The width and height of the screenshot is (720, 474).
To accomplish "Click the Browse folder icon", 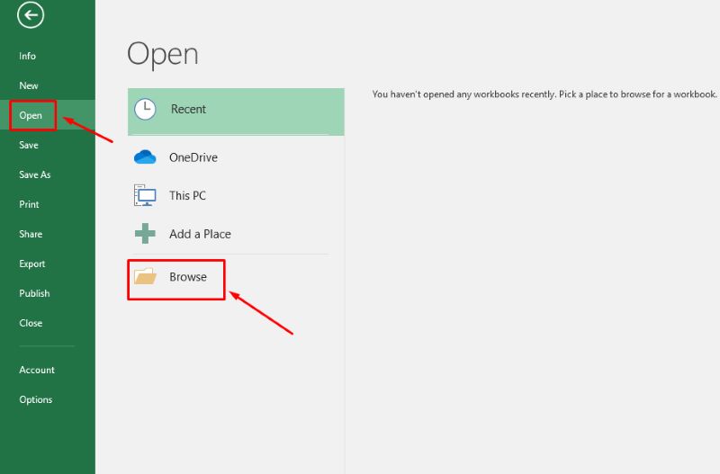I will (145, 277).
